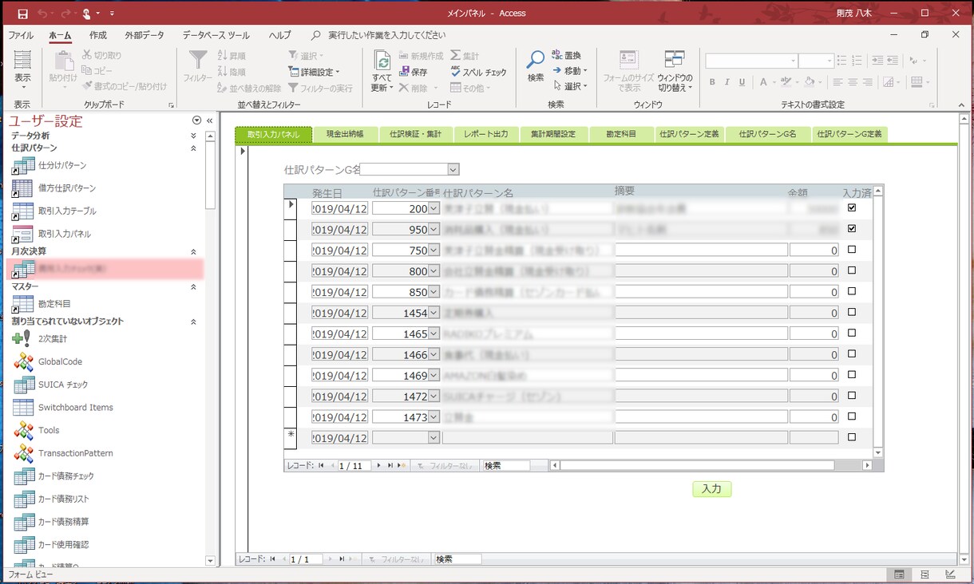Check 入力済 for pattern 800 row
Image resolution: width=974 pixels, height=584 pixels.
pos(852,270)
